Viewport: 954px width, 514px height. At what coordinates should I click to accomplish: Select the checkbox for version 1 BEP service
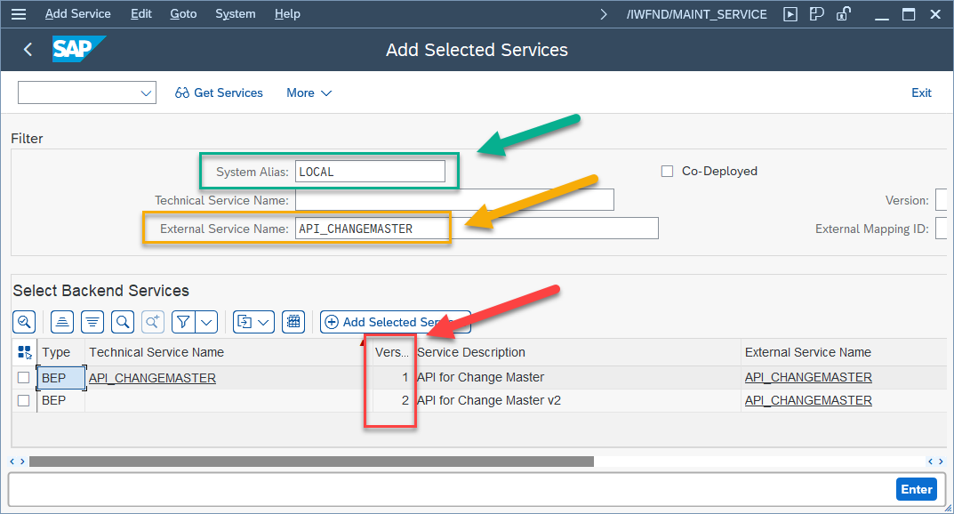(x=23, y=377)
